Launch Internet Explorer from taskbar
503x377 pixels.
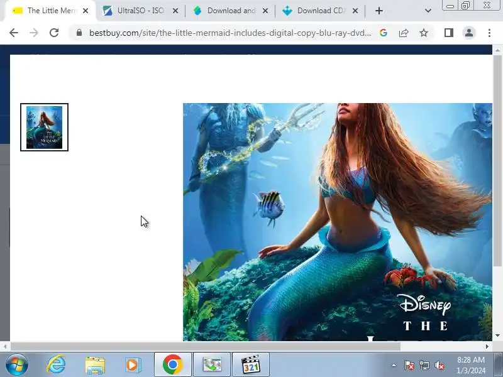[x=56, y=365]
